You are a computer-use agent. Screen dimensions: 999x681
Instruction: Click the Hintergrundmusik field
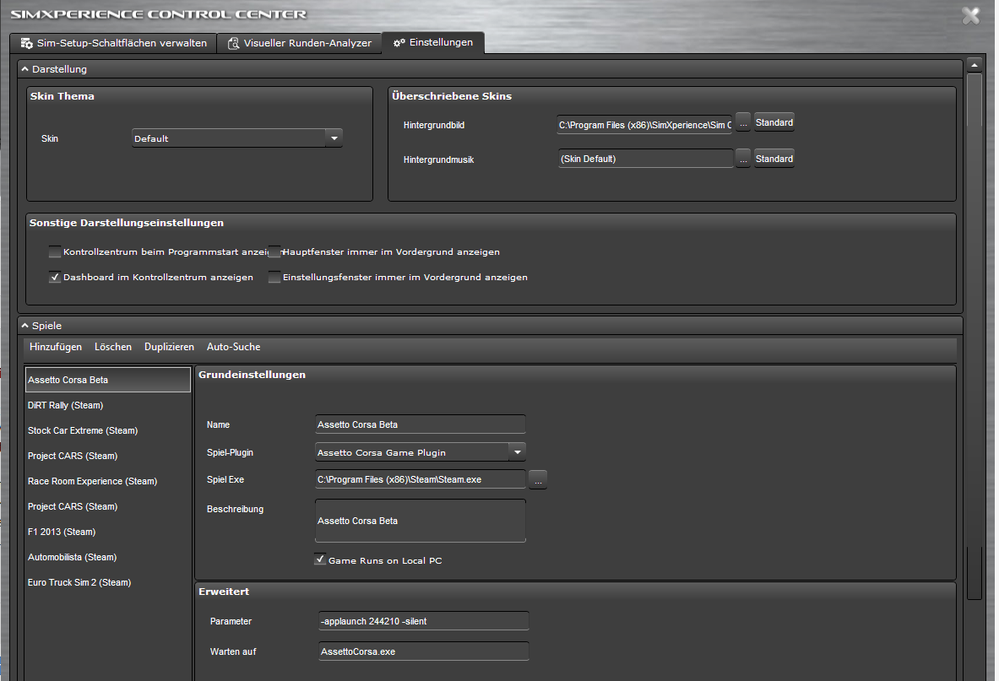click(645, 159)
